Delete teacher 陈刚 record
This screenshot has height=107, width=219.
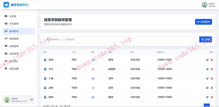[x=212, y=97]
